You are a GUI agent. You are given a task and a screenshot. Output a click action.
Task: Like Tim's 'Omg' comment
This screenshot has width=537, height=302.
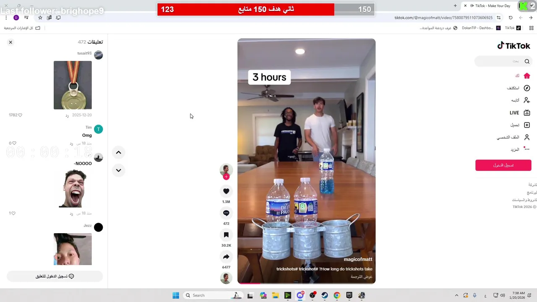point(14,143)
